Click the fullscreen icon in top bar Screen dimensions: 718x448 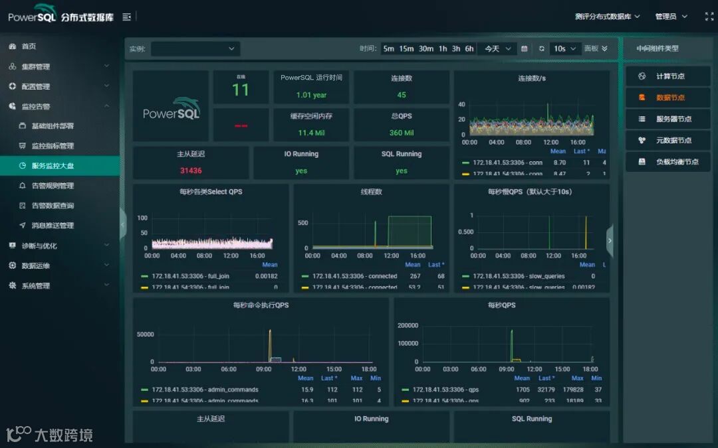[709, 17]
